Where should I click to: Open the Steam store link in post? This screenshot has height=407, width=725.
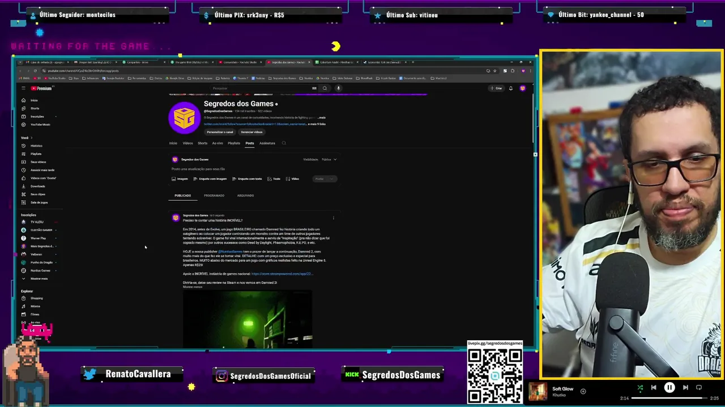[x=282, y=274]
